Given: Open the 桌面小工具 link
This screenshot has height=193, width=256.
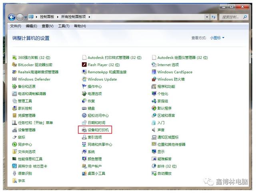Looking at the screenshot, I should click(96, 173).
